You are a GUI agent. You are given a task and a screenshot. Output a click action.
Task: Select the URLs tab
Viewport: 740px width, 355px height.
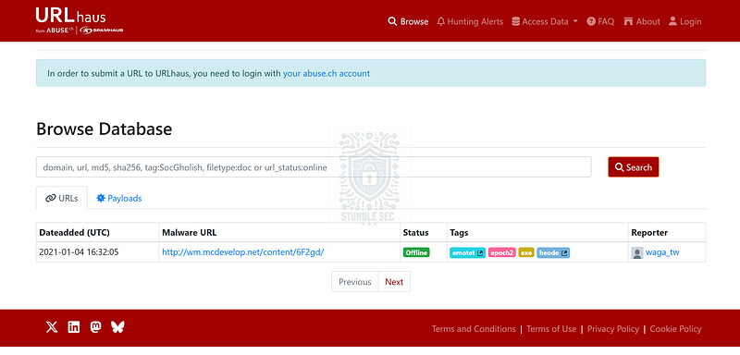click(62, 199)
